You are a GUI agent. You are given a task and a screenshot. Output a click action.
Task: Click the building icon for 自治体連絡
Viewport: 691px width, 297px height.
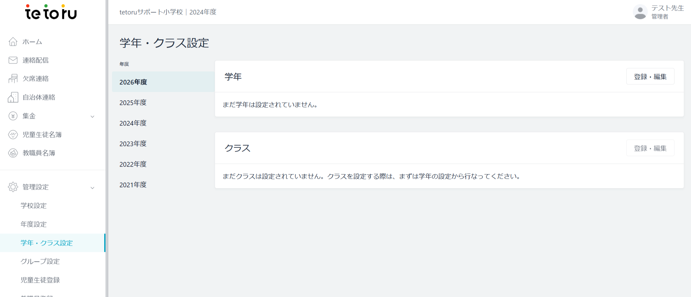(13, 97)
